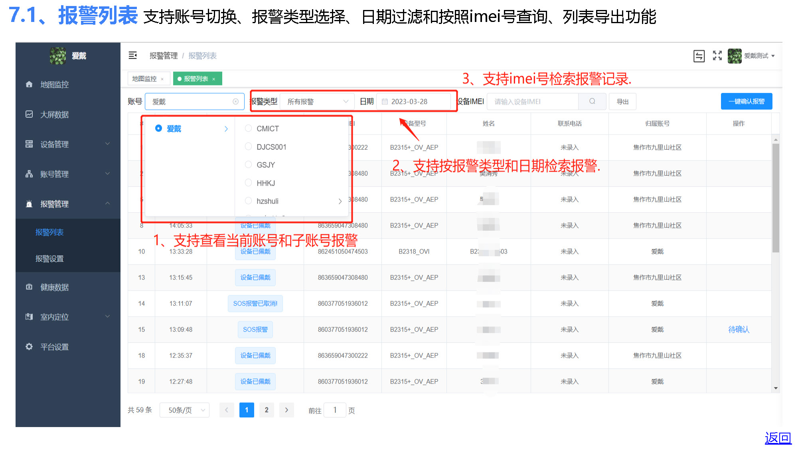
Task: Click the org-tree icon beside 账号管理
Action: [x=29, y=174]
